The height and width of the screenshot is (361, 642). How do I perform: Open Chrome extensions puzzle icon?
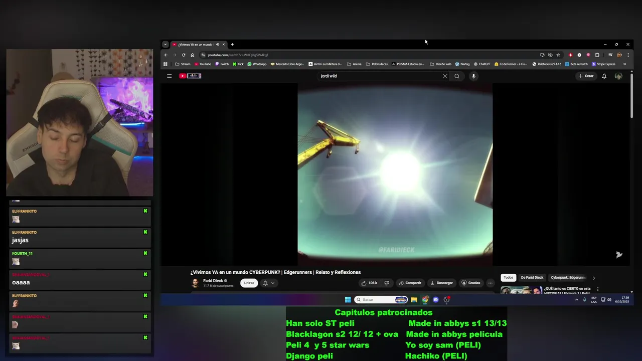597,55
